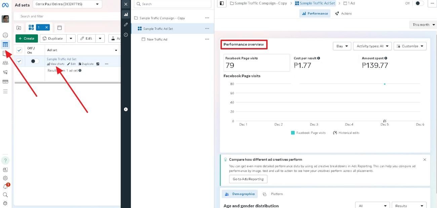Select the charts view in dark rail
This screenshot has width=437, height=208.
click(x=126, y=14)
